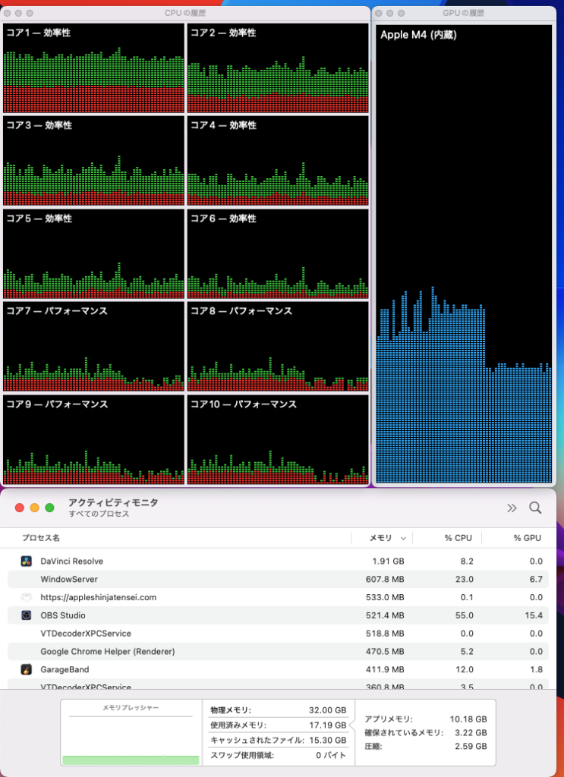This screenshot has width=564, height=777.
Task: Sort by the % GPU column header
Action: coord(527,538)
